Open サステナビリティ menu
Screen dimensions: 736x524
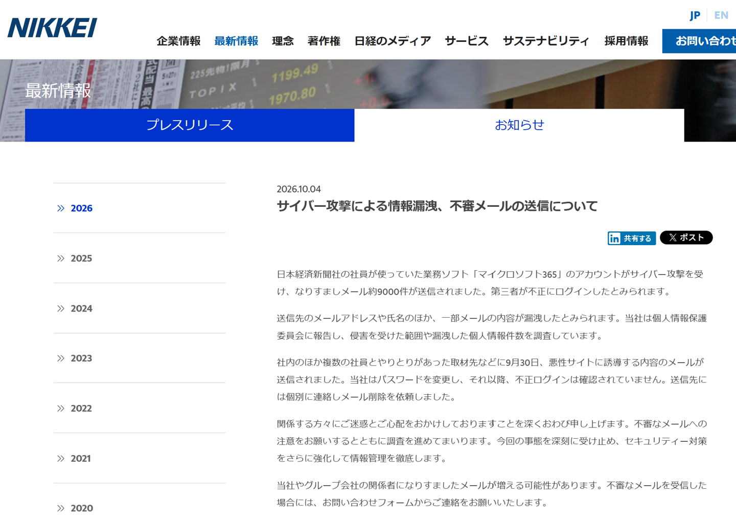click(x=546, y=41)
